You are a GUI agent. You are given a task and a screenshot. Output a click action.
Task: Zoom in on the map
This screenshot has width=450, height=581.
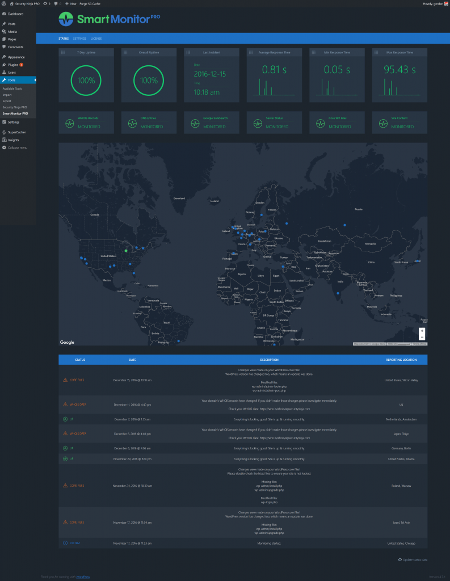tap(422, 331)
